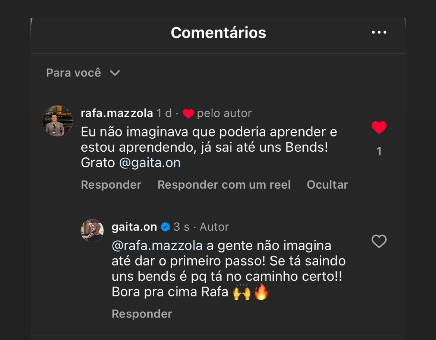Open rafa.mazzola's profile picture

[x=58, y=121]
